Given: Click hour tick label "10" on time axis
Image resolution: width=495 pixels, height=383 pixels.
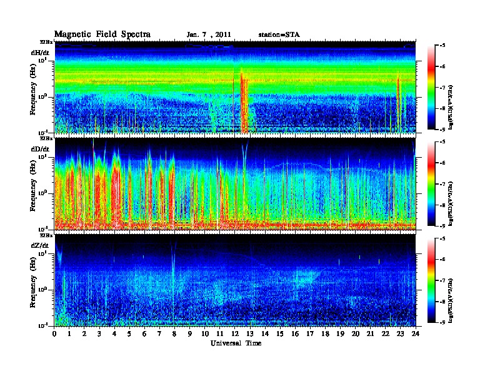Looking at the screenshot, I should (x=205, y=334).
